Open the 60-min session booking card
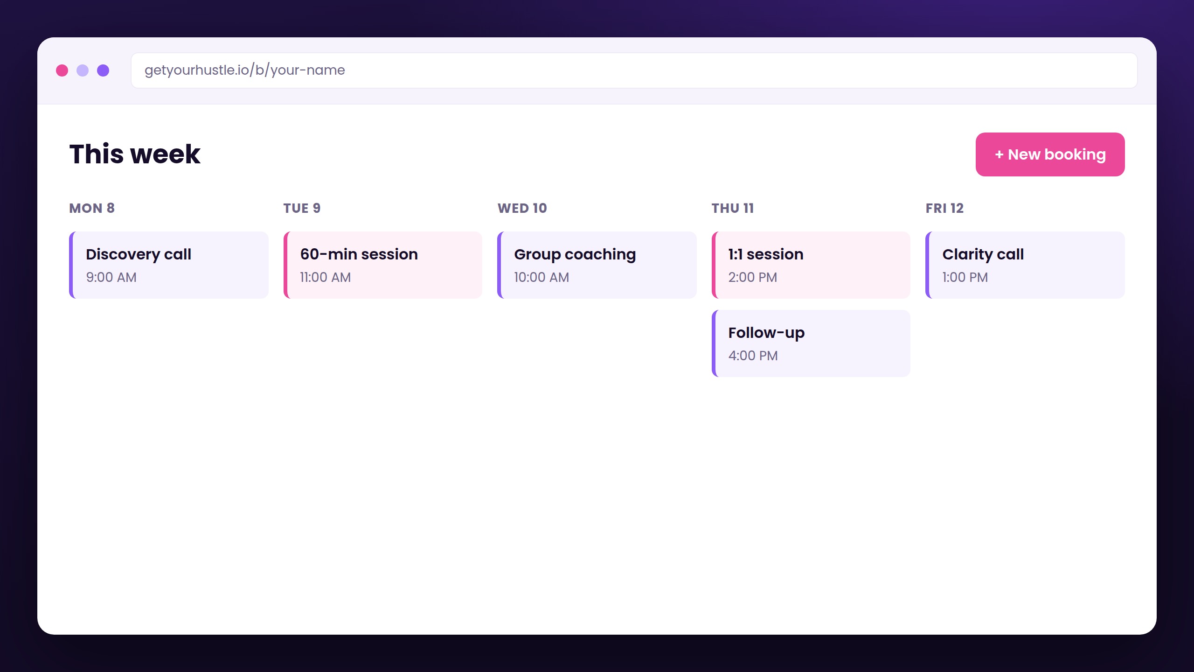 point(383,265)
